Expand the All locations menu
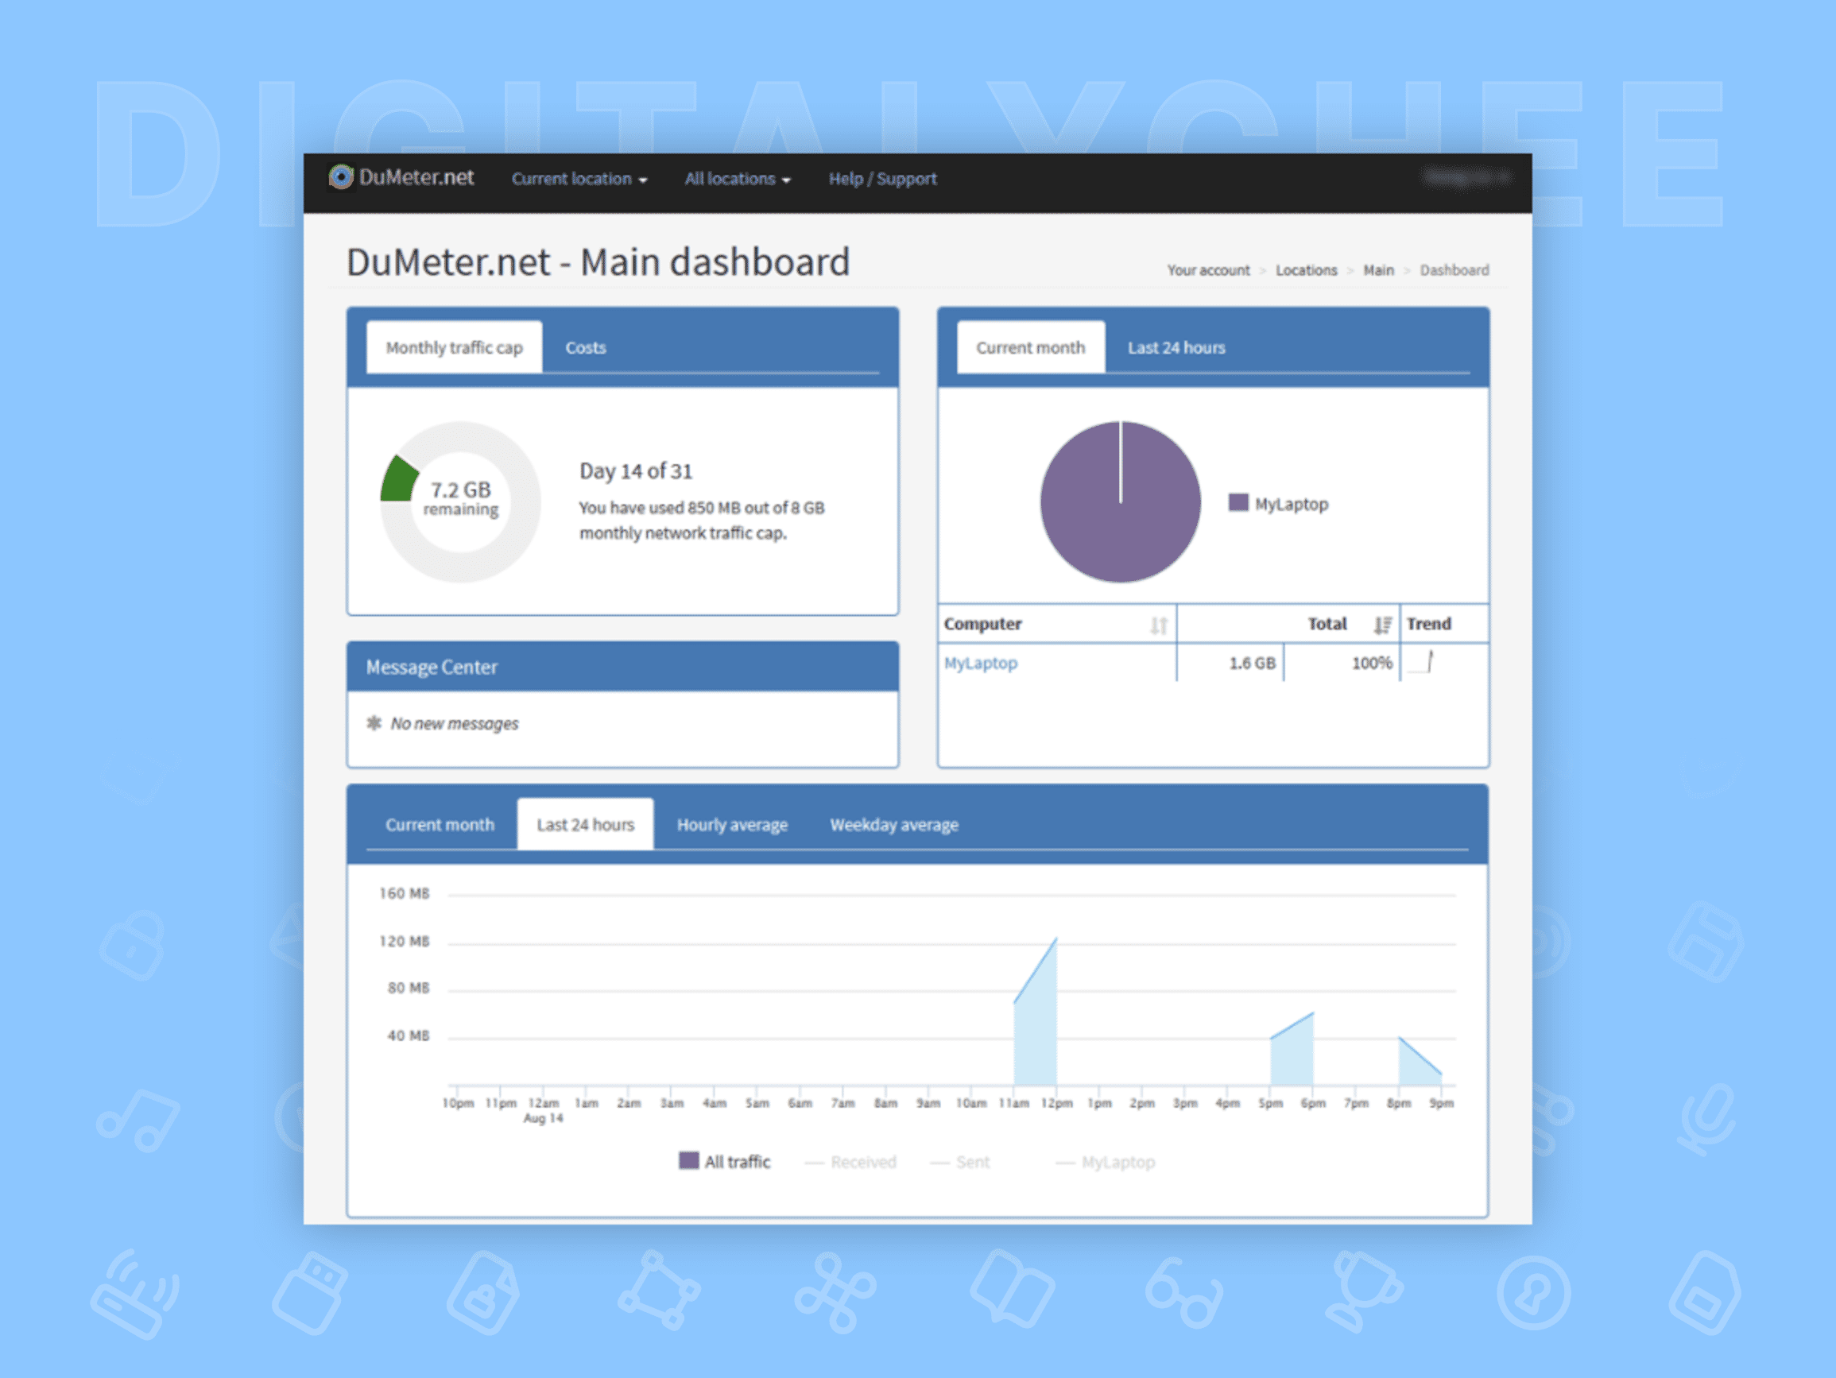Screen dimensions: 1836x1378 coord(737,179)
